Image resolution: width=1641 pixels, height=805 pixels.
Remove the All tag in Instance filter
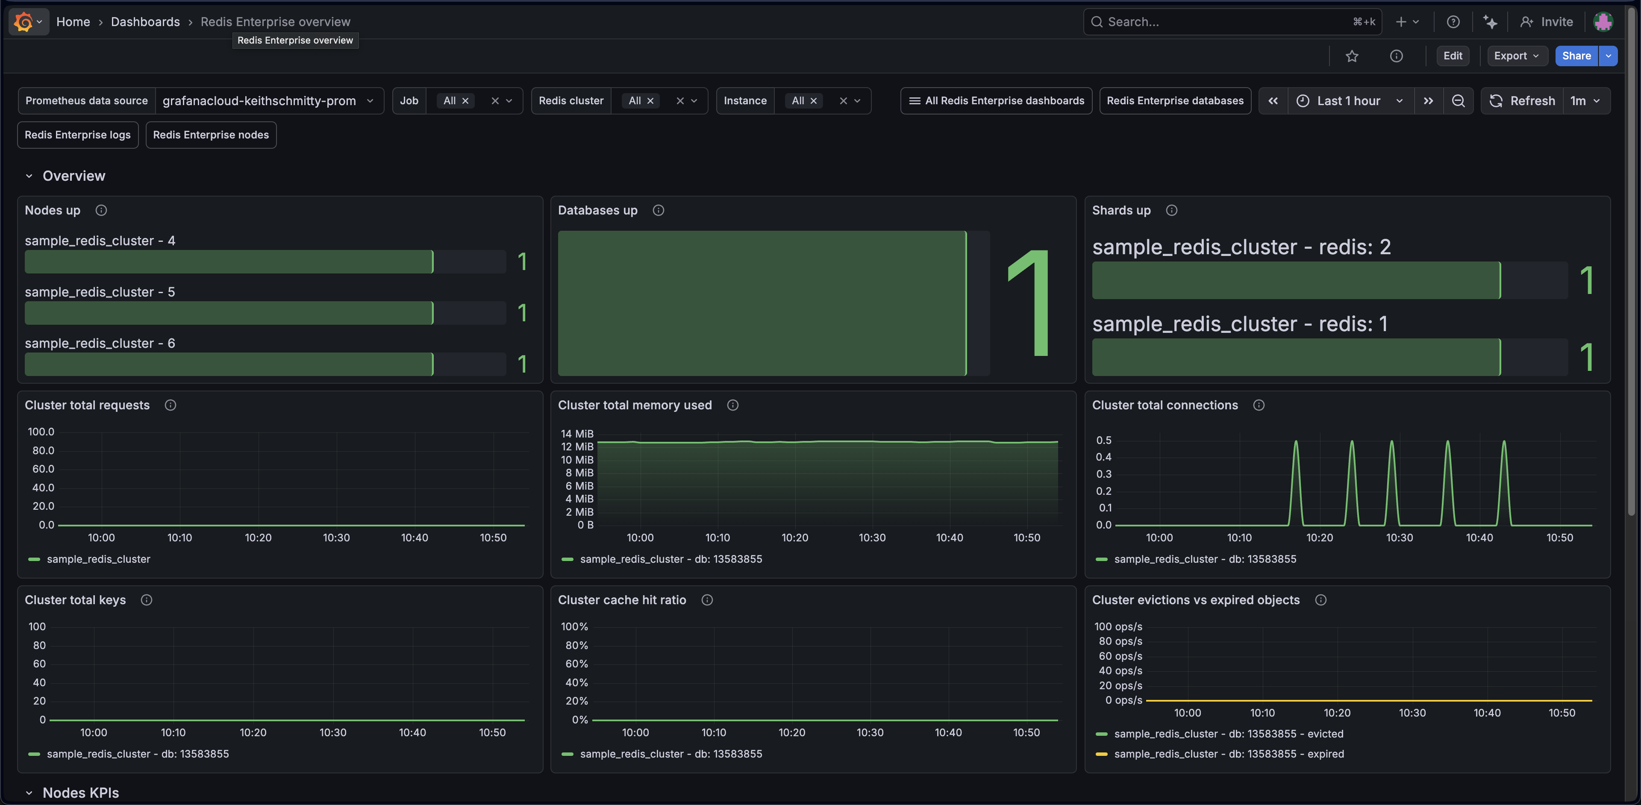(x=813, y=101)
